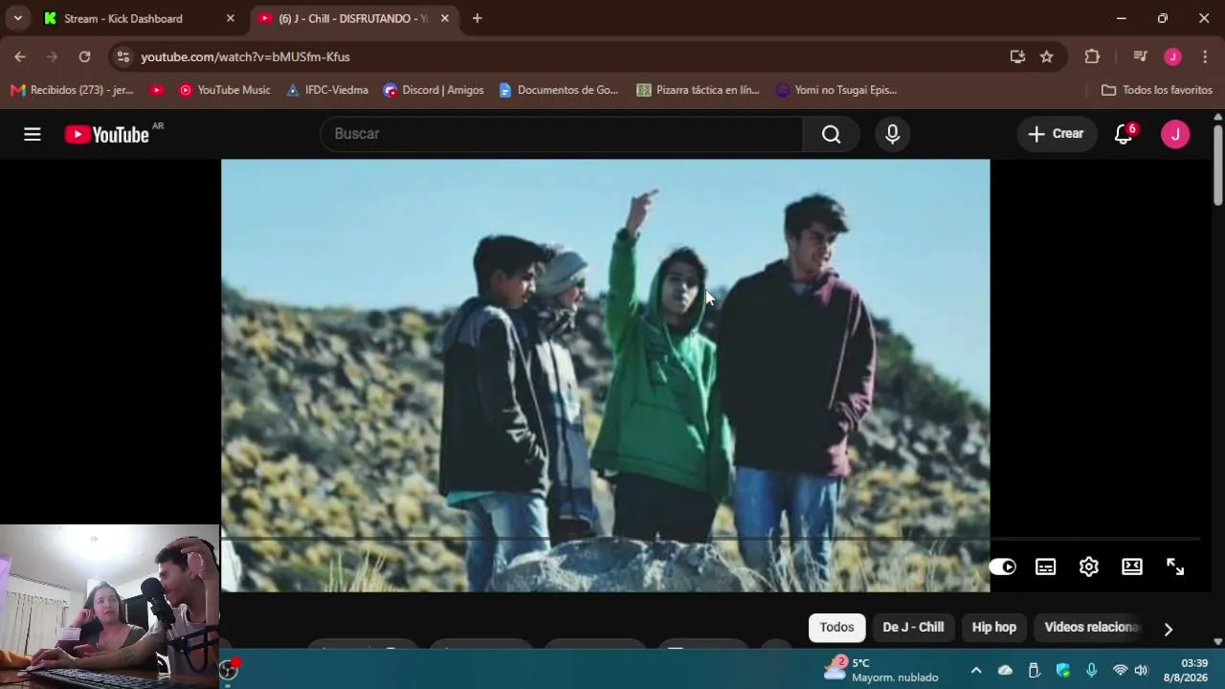Open the browser extensions menu
The height and width of the screenshot is (689, 1225).
pyautogui.click(x=1092, y=56)
